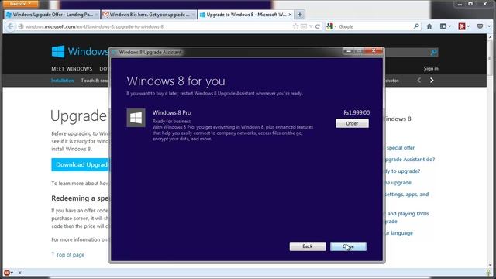Click the Windows 8 for you heading
Screen dimensions: 496x279
point(176,81)
